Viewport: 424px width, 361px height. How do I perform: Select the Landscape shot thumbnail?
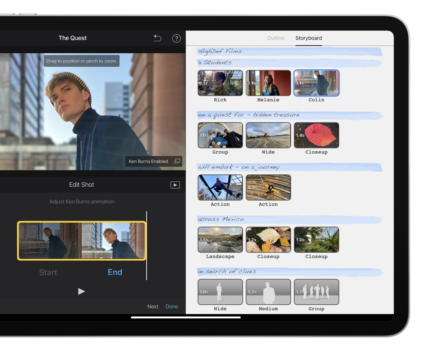(x=220, y=240)
